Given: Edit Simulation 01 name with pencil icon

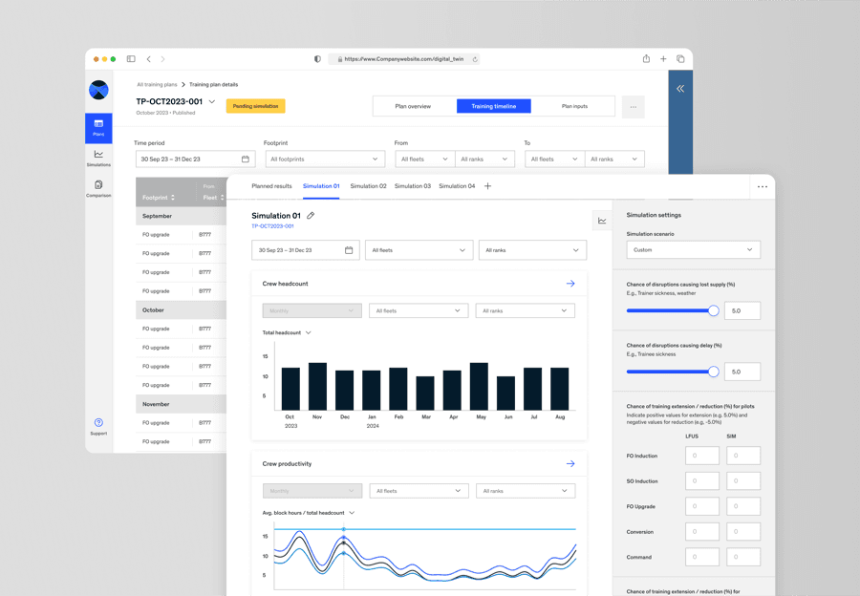Looking at the screenshot, I should pos(311,216).
